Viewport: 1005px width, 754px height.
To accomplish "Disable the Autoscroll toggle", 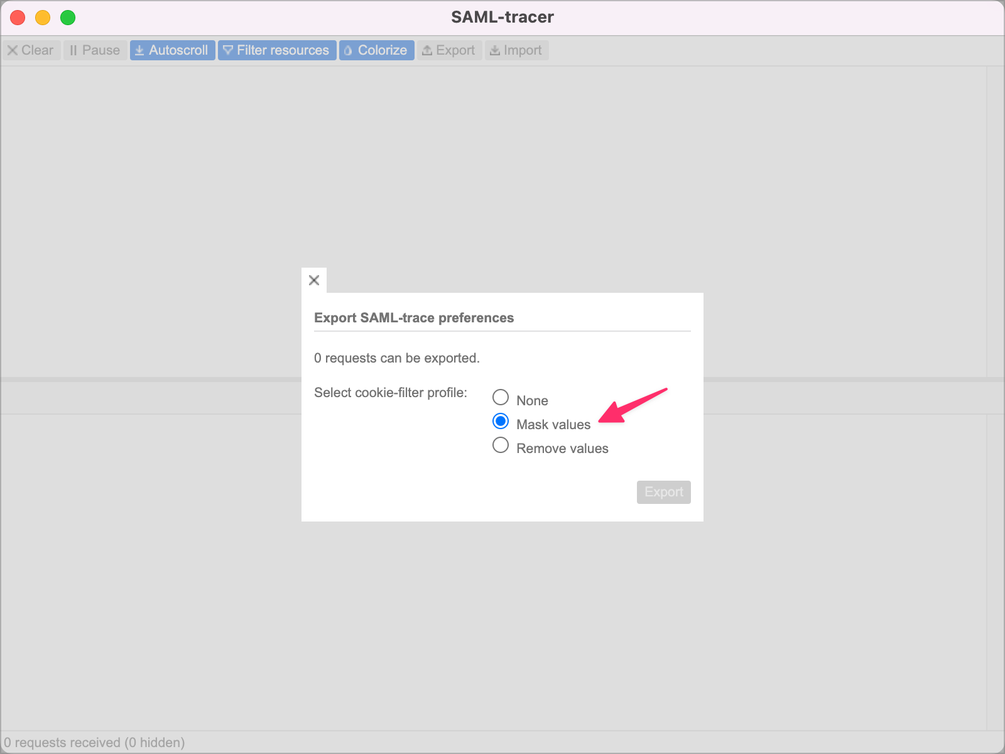I will 172,50.
